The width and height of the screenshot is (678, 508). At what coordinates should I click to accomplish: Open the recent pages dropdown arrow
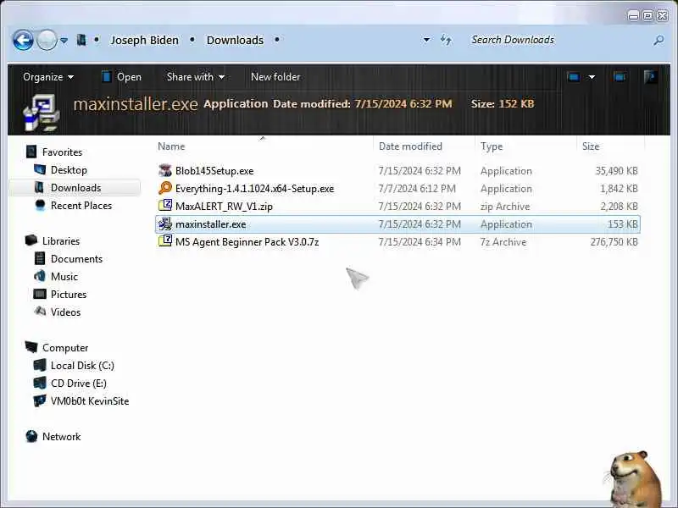click(x=64, y=41)
